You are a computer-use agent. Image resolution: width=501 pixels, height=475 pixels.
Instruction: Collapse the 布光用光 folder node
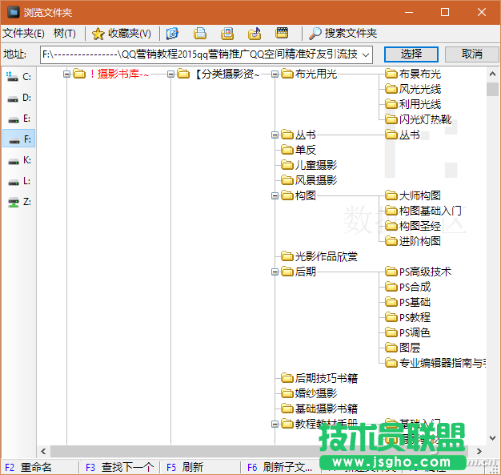275,74
